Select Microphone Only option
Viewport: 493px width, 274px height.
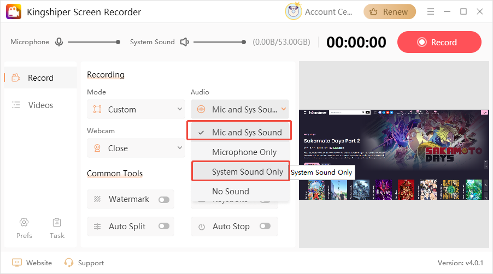pos(240,152)
